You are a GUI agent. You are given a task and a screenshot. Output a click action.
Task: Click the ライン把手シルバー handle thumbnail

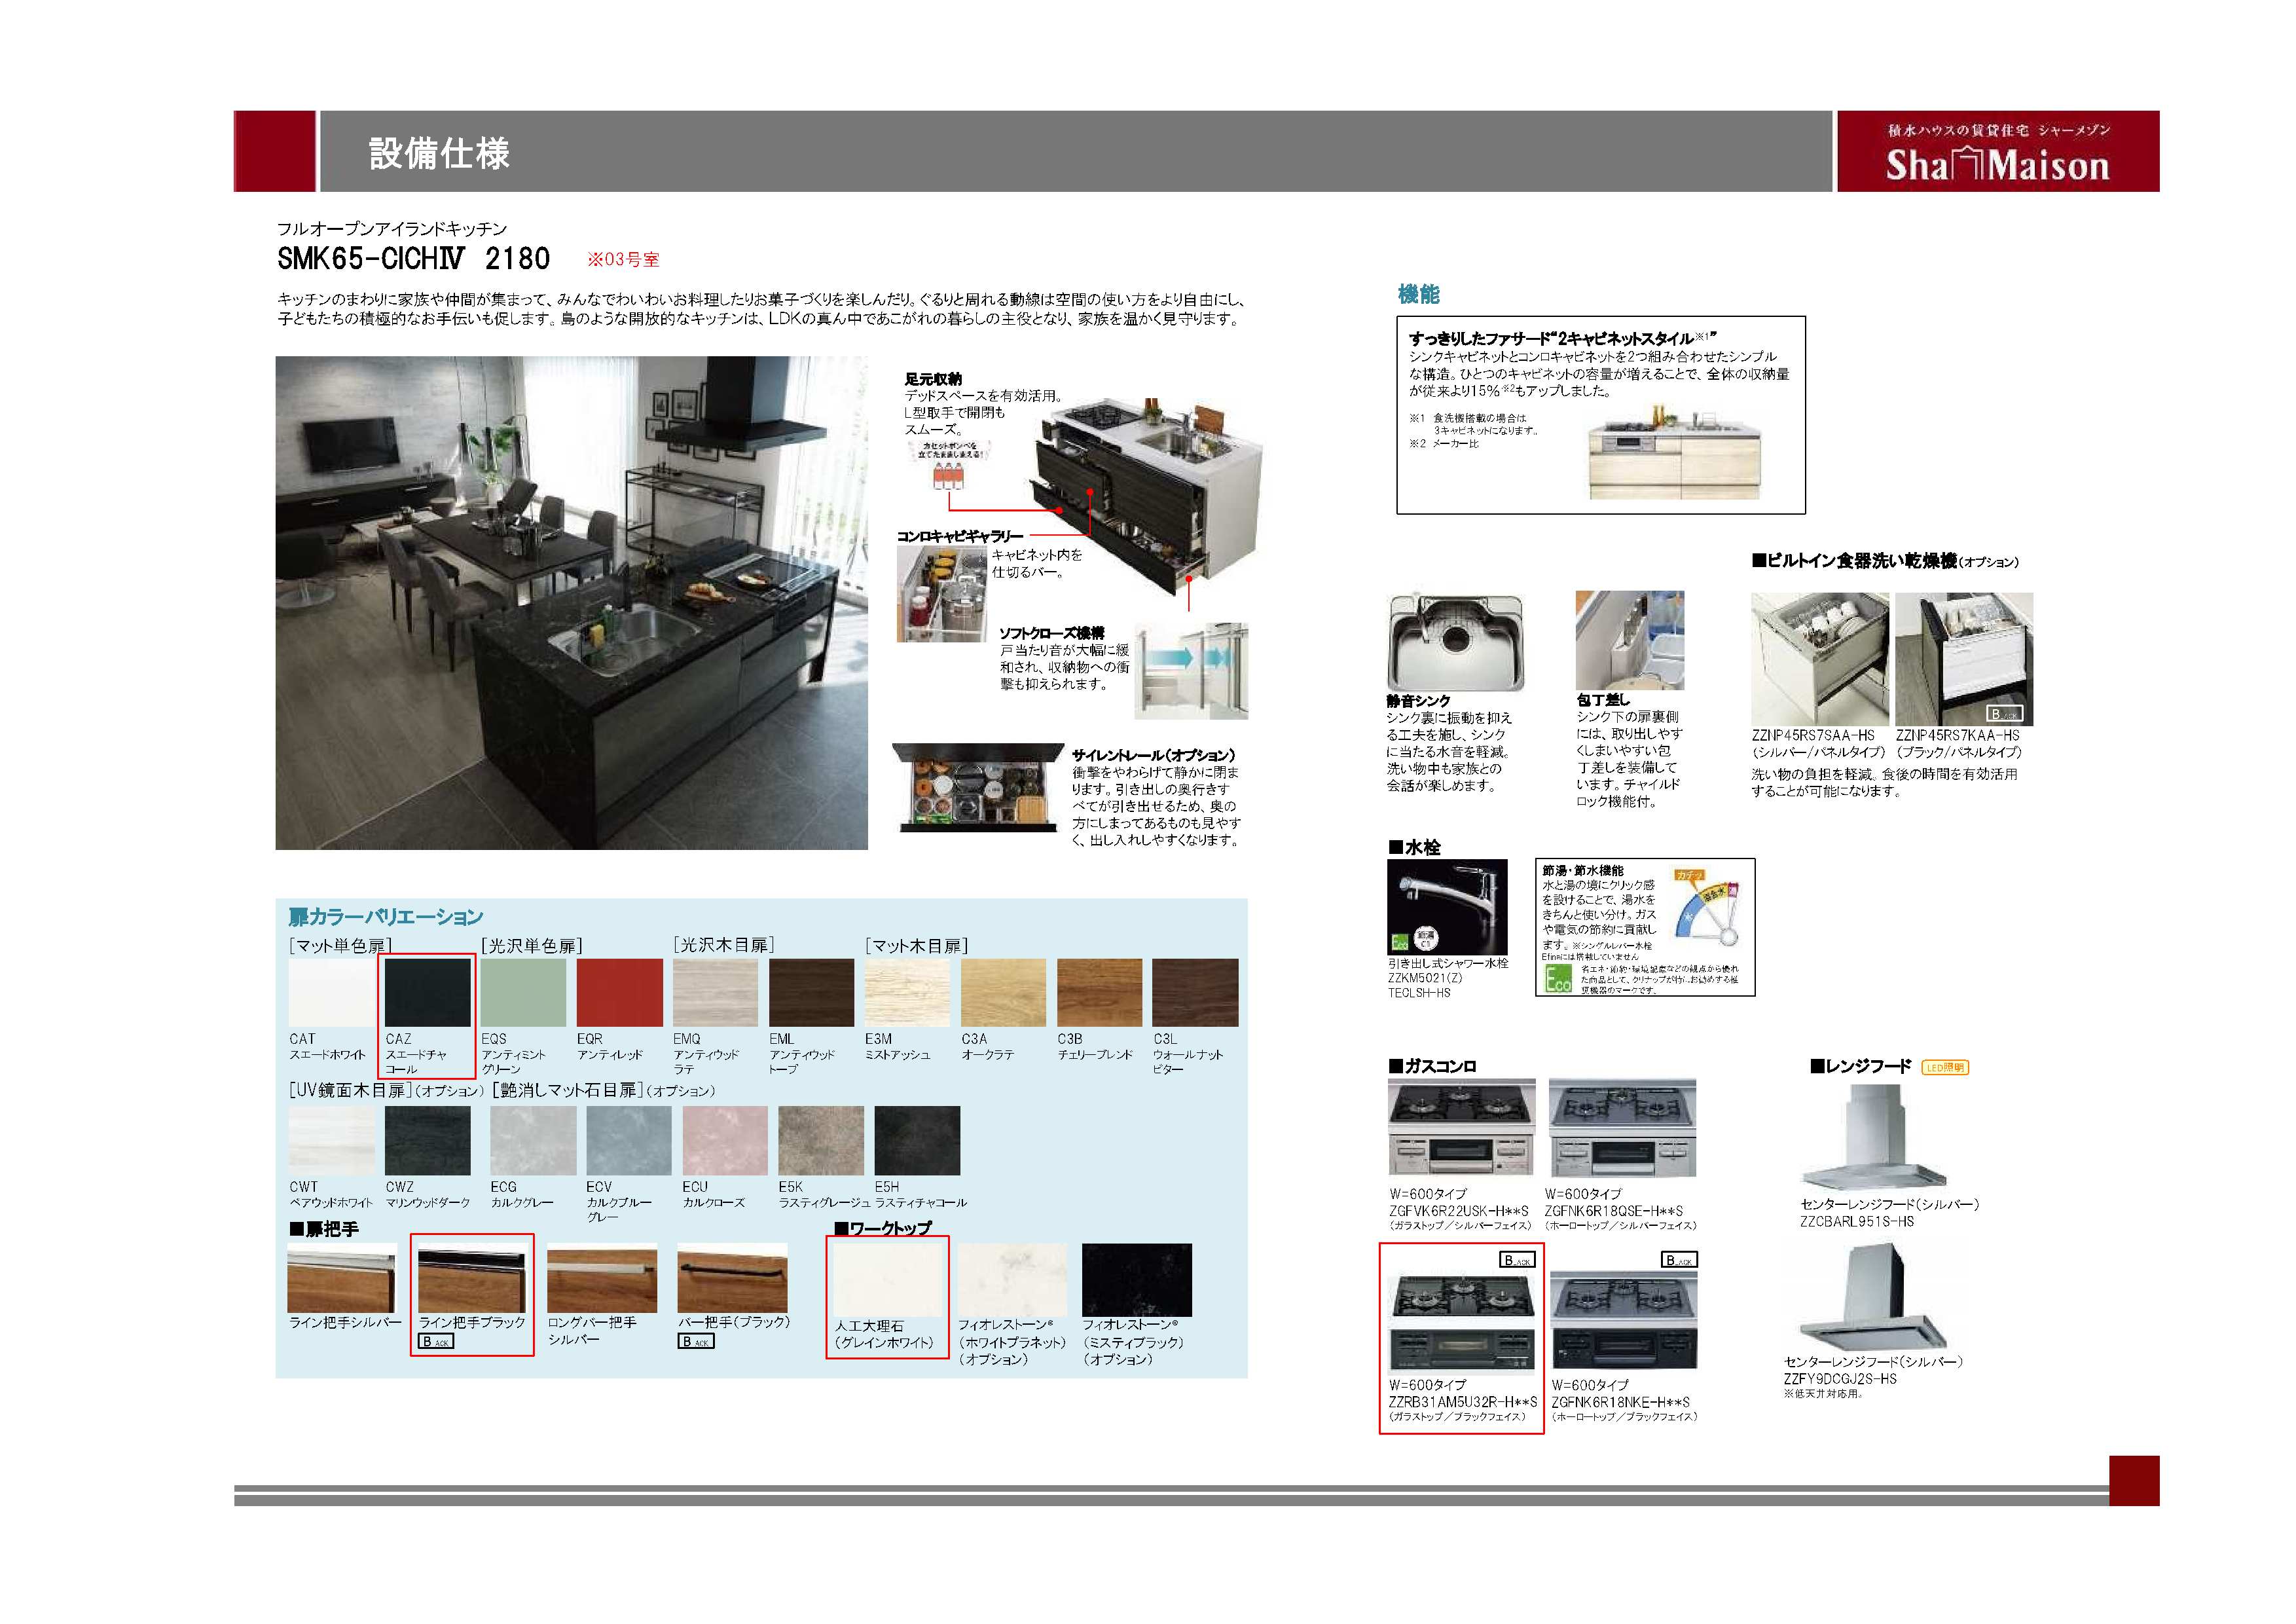(x=341, y=1278)
